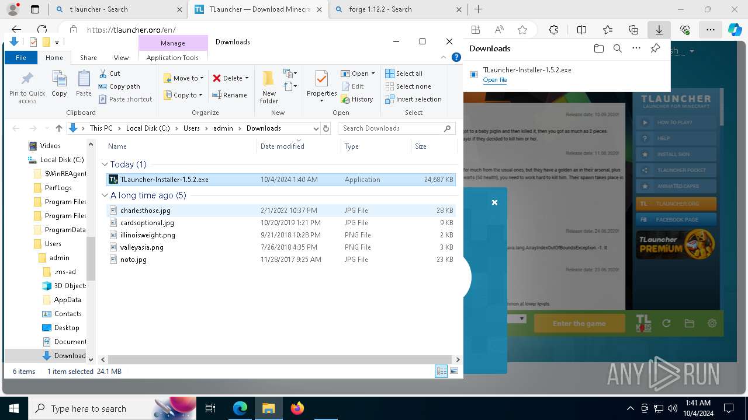Click TLAUNCHER.ORG orange button
The width and height of the screenshot is (748, 420).
pyautogui.click(x=676, y=204)
